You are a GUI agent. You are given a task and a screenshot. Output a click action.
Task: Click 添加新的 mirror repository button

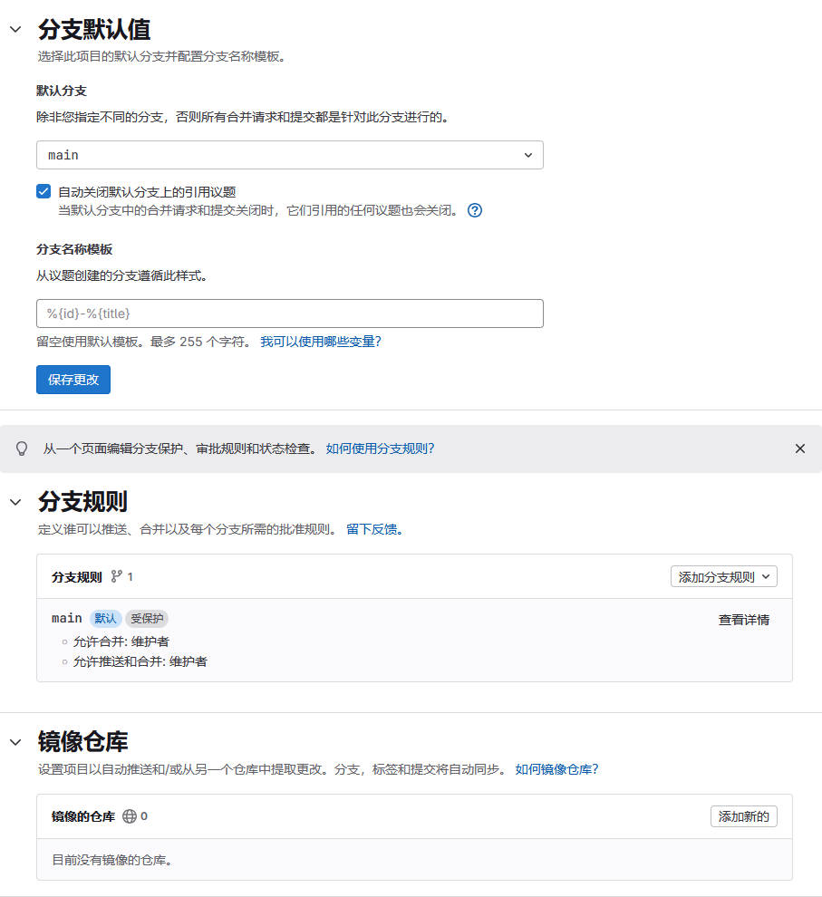click(x=743, y=816)
